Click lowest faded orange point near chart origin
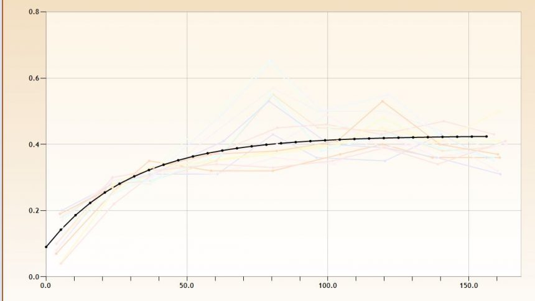 point(60,263)
